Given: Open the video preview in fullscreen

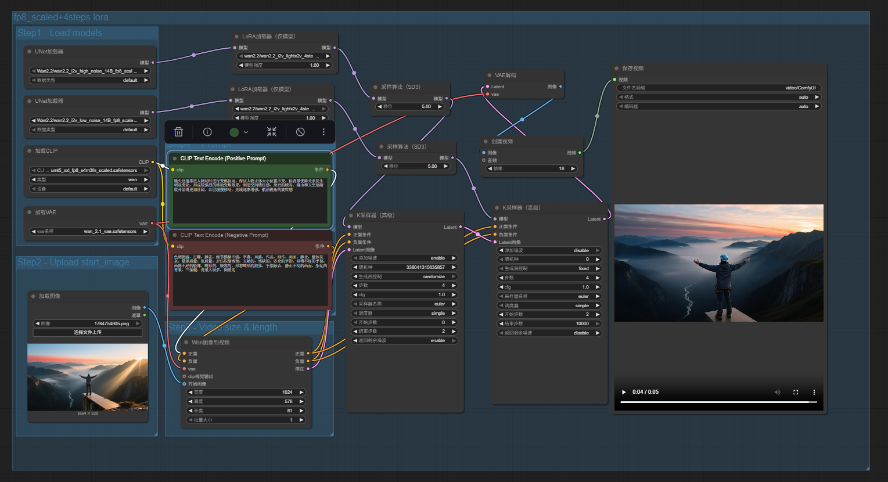Looking at the screenshot, I should click(x=796, y=392).
